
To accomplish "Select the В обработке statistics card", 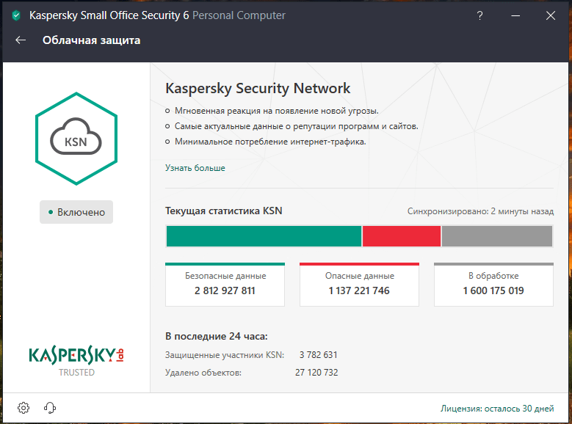I will coord(493,285).
